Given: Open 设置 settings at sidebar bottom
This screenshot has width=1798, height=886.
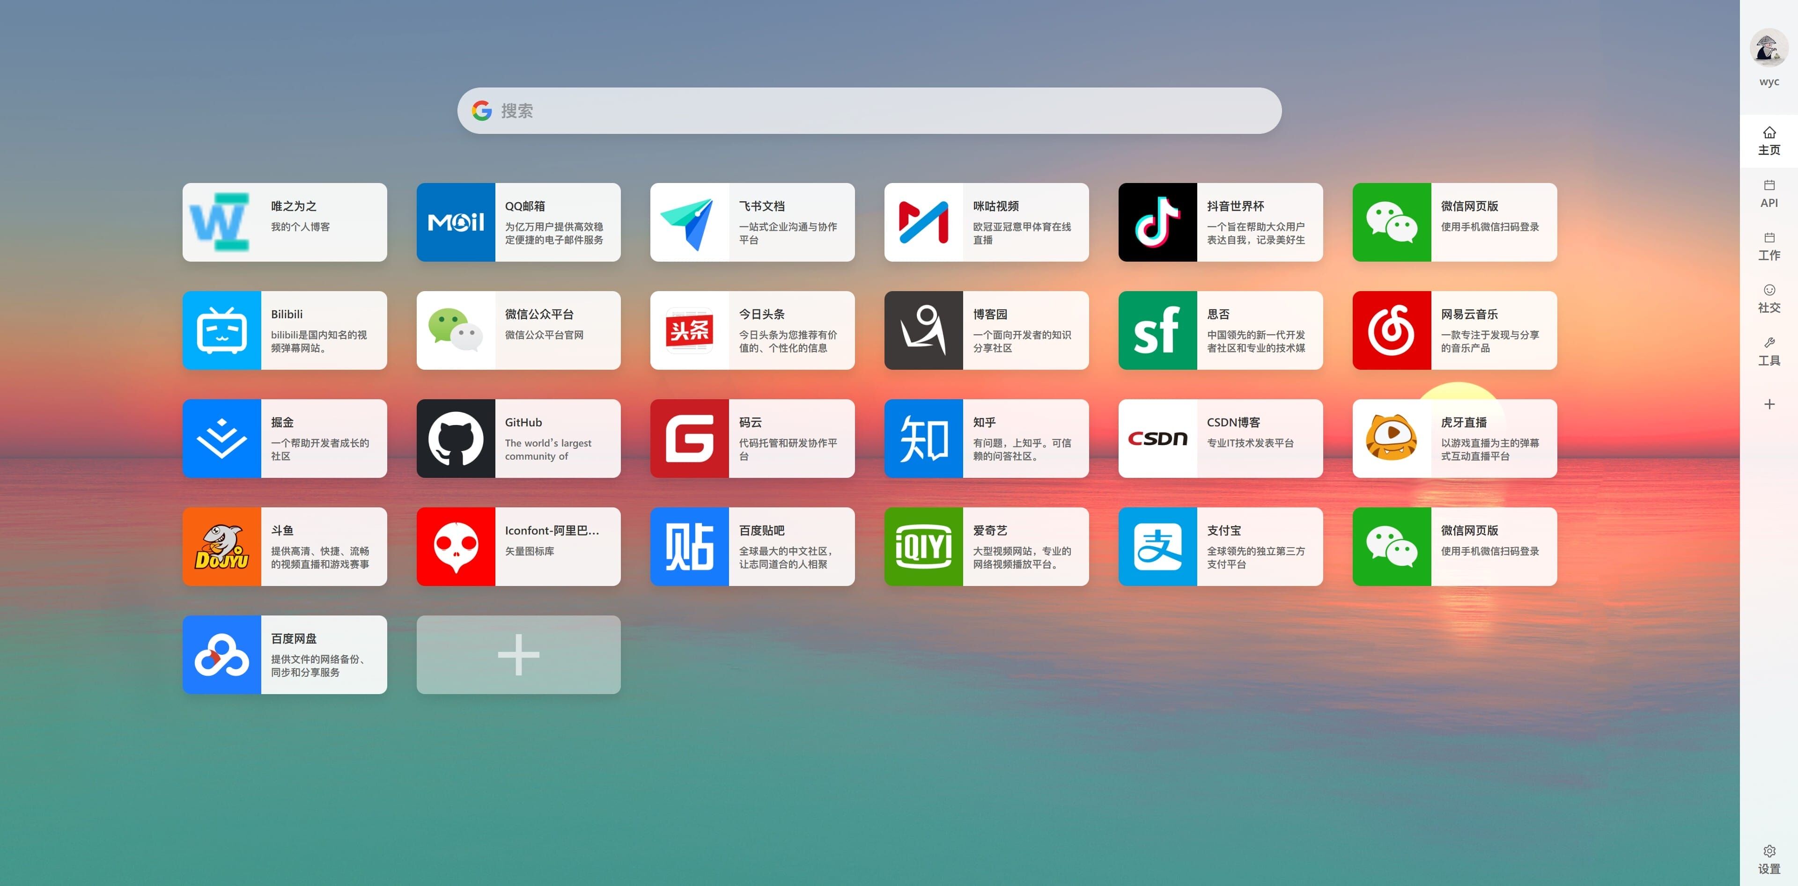Looking at the screenshot, I should click(x=1768, y=859).
